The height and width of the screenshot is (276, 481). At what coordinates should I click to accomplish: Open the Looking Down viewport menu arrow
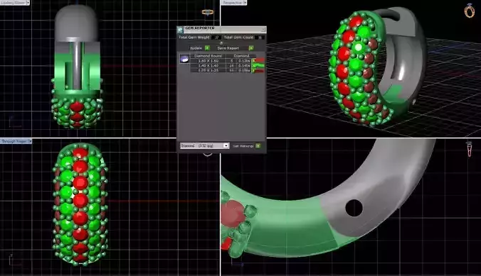click(x=28, y=2)
